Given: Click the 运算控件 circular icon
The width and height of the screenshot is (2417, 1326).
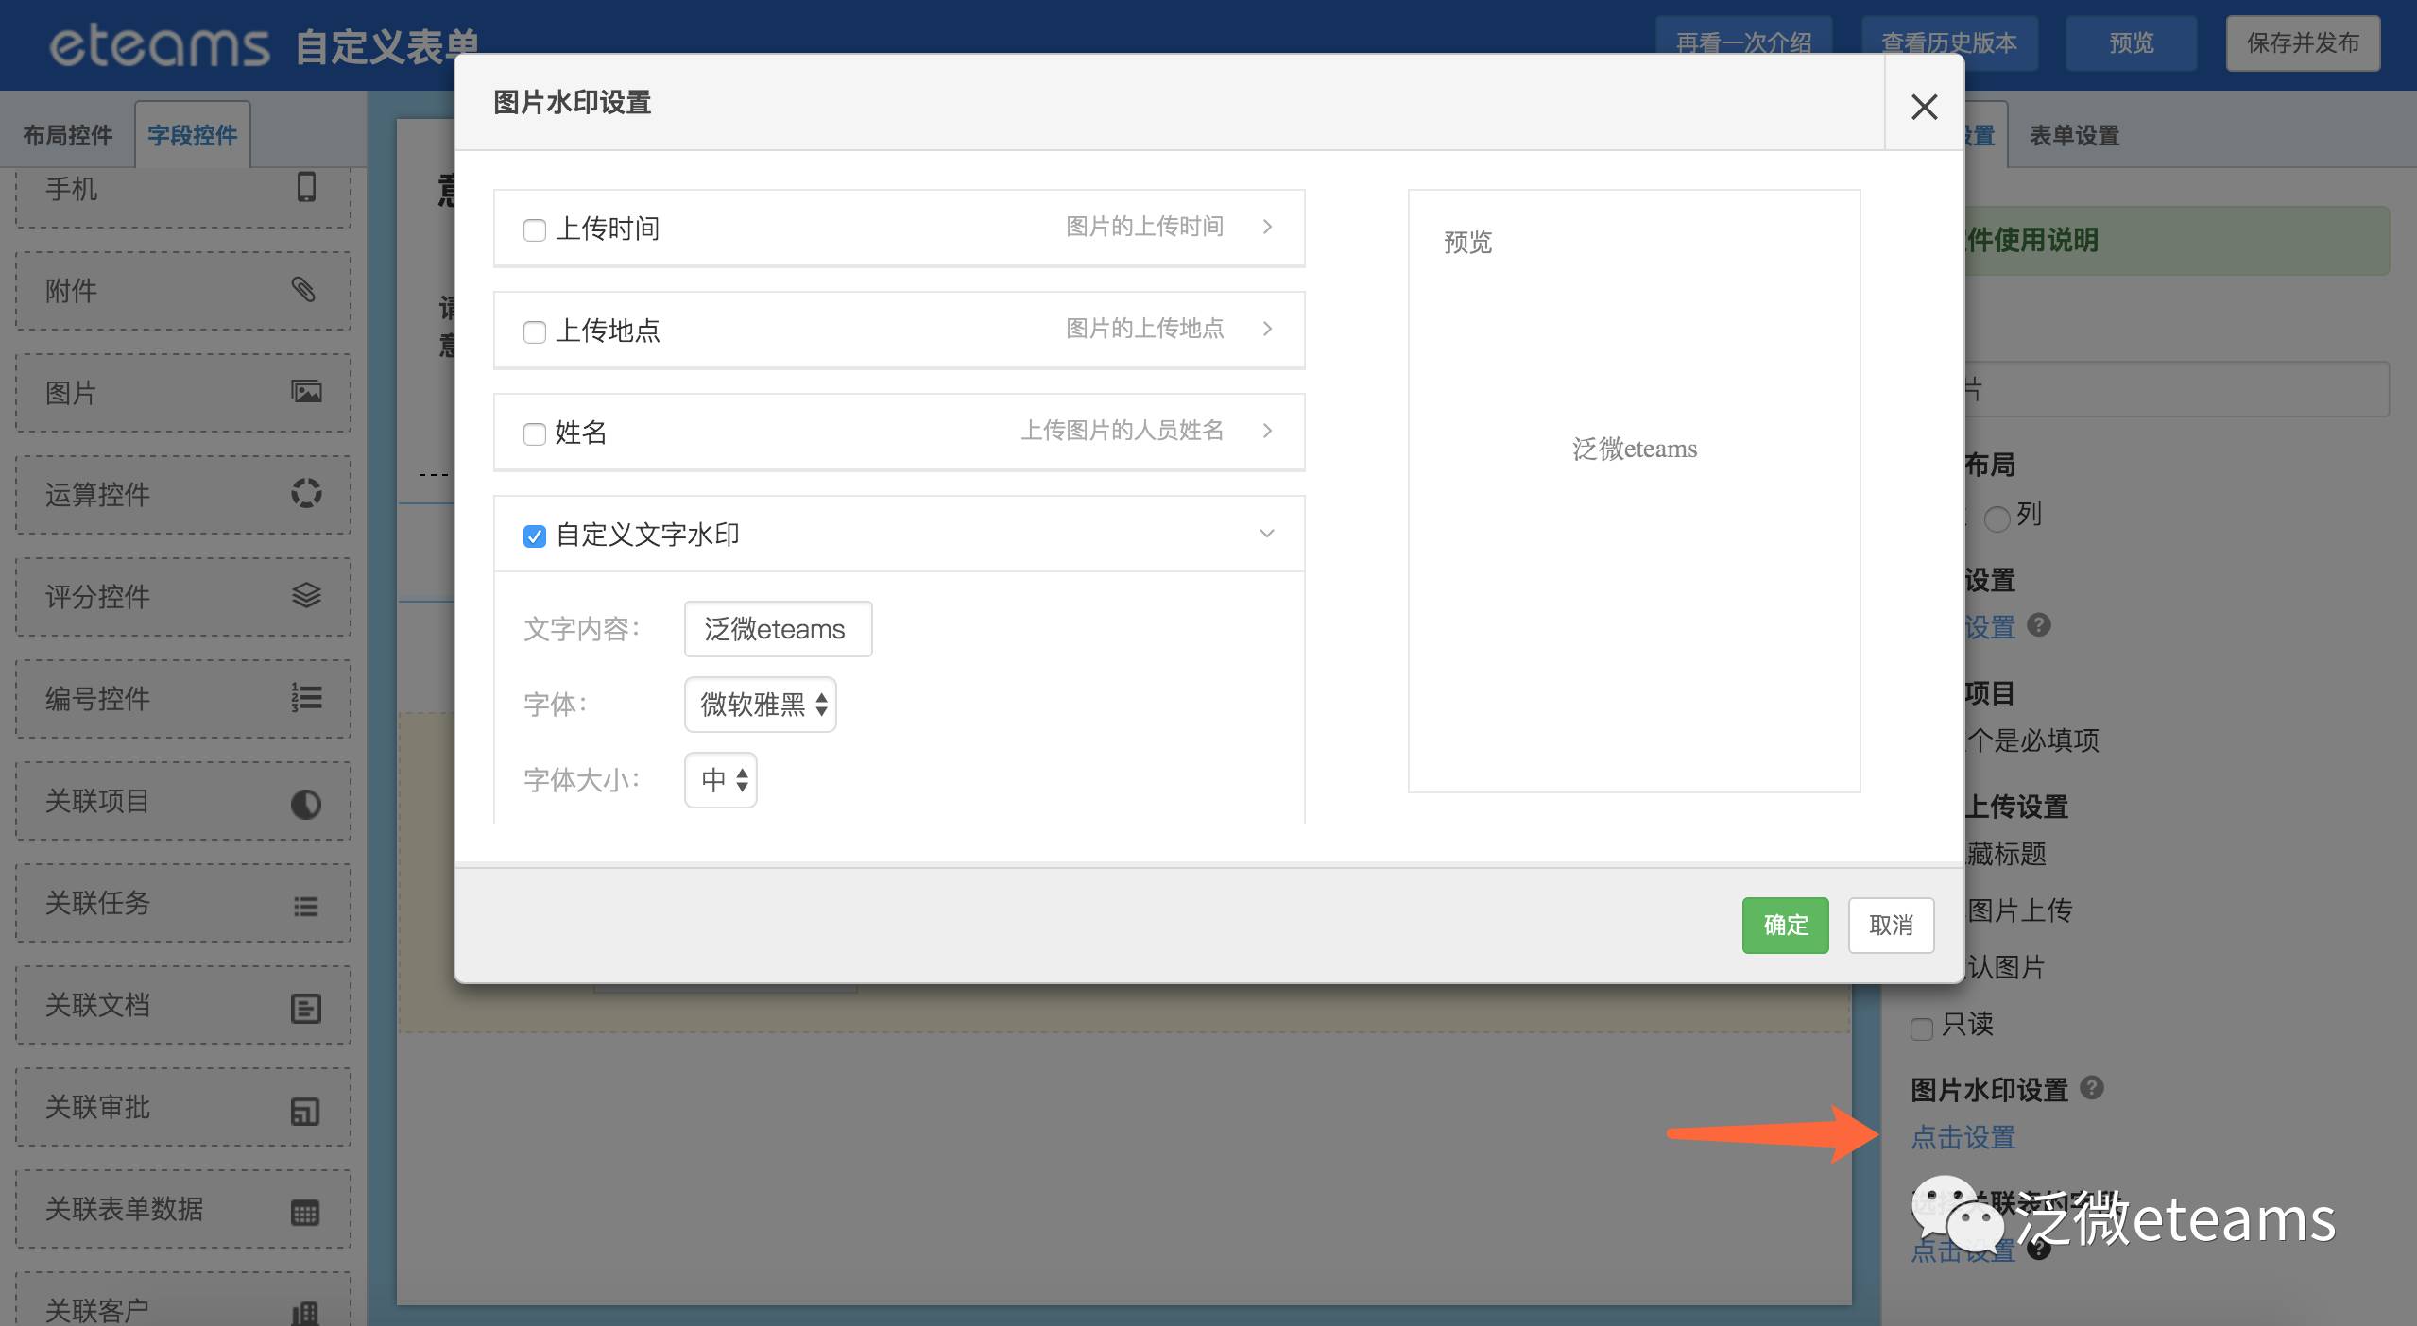Looking at the screenshot, I should point(306,493).
